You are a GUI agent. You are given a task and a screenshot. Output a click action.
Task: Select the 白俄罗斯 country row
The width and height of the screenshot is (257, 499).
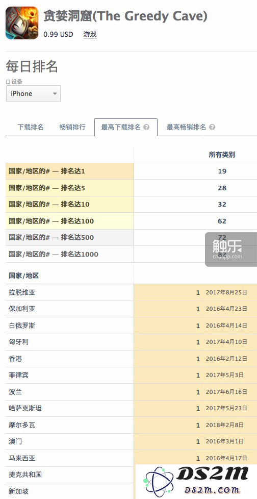(x=131, y=326)
